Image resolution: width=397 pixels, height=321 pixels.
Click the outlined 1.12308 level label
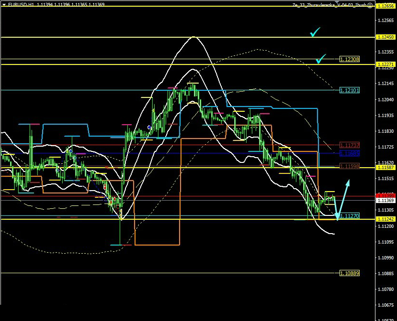[350, 59]
